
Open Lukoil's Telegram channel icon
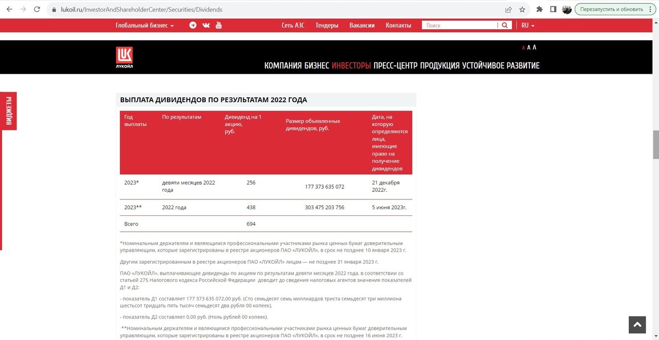[x=193, y=25]
